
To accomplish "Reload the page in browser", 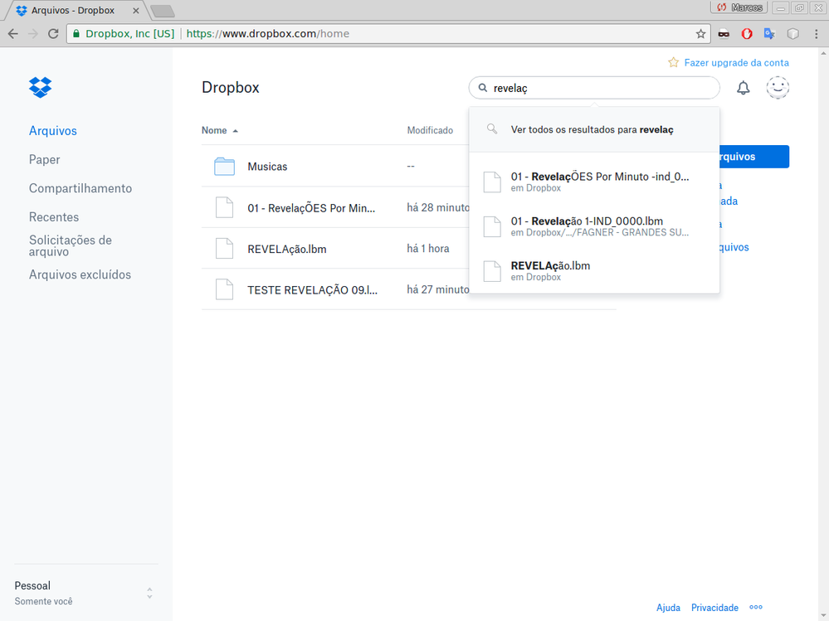I will (x=53, y=34).
